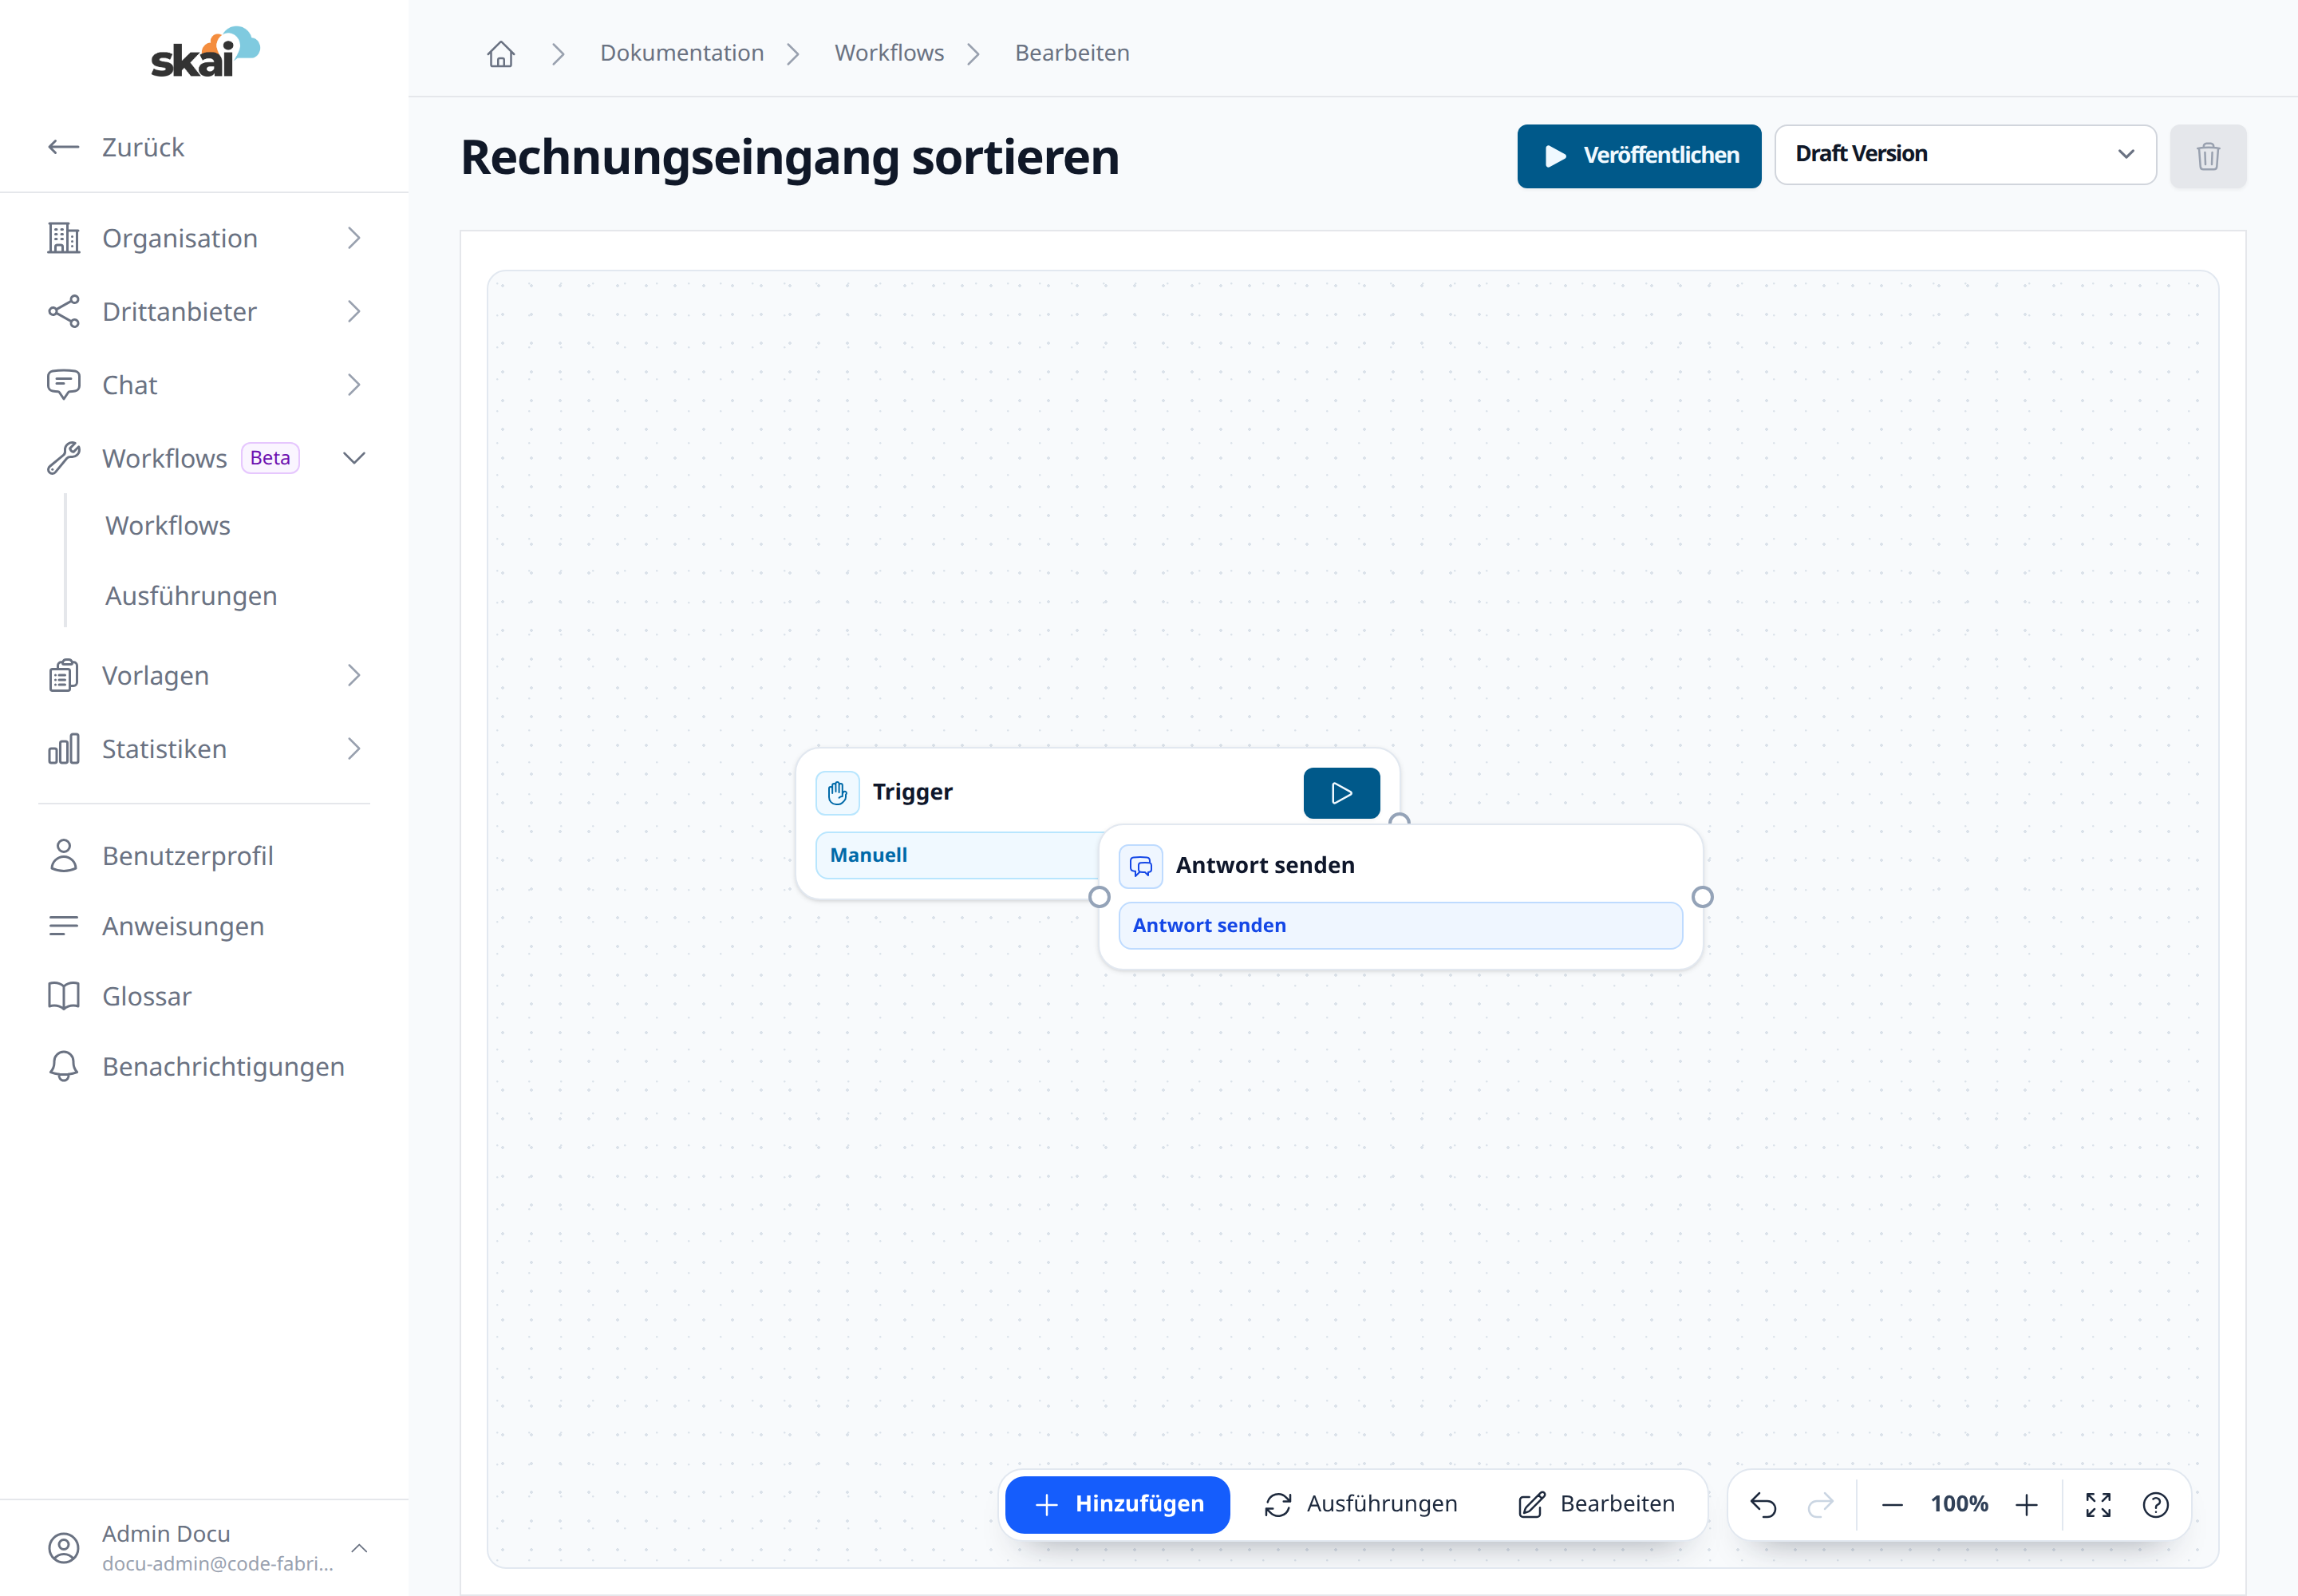Click the Chat bubble icon in sidebar
The width and height of the screenshot is (2298, 1596).
64,385
